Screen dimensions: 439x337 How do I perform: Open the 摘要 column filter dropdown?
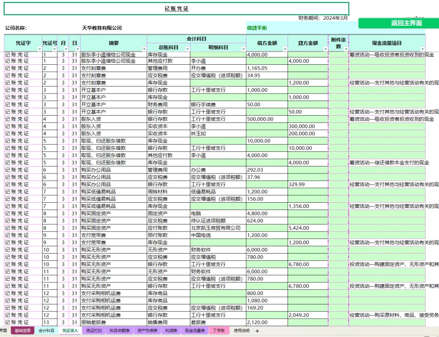pos(144,49)
